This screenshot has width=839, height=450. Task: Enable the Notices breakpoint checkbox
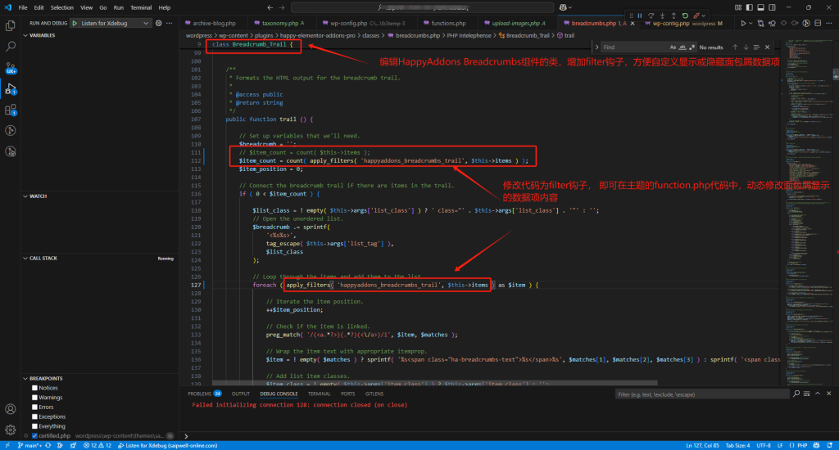coord(34,388)
